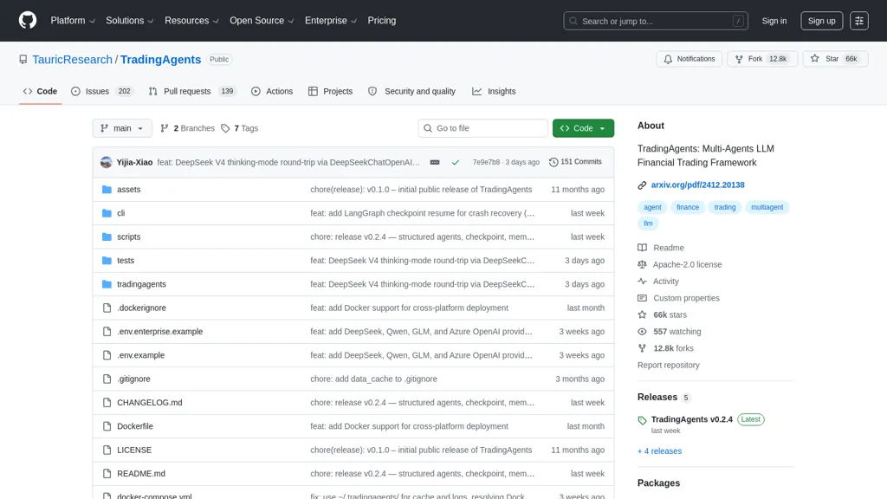Open the .env.enterprise.example file
This screenshot has width=887, height=499.
click(x=159, y=332)
